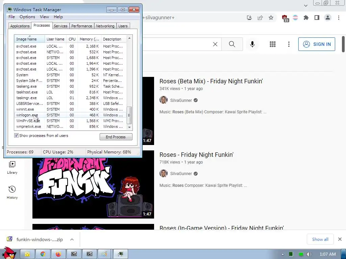Click SiIvaGunner channel name under Roses (Beta Mix)
The image size is (346, 259).
[x=181, y=100]
